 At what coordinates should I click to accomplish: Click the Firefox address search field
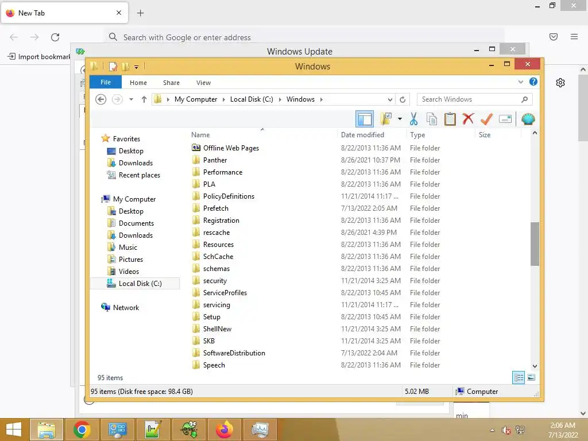pos(304,37)
